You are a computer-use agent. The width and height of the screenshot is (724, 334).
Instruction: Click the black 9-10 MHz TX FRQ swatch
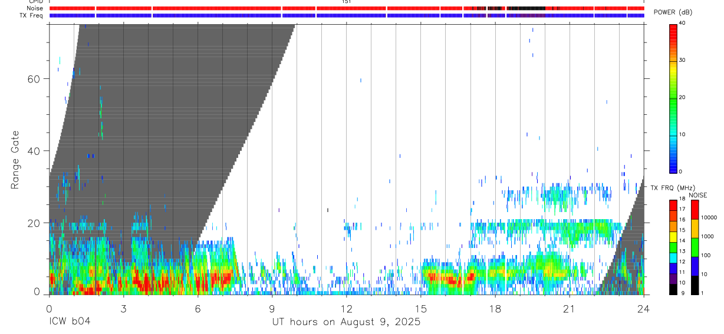673,289
